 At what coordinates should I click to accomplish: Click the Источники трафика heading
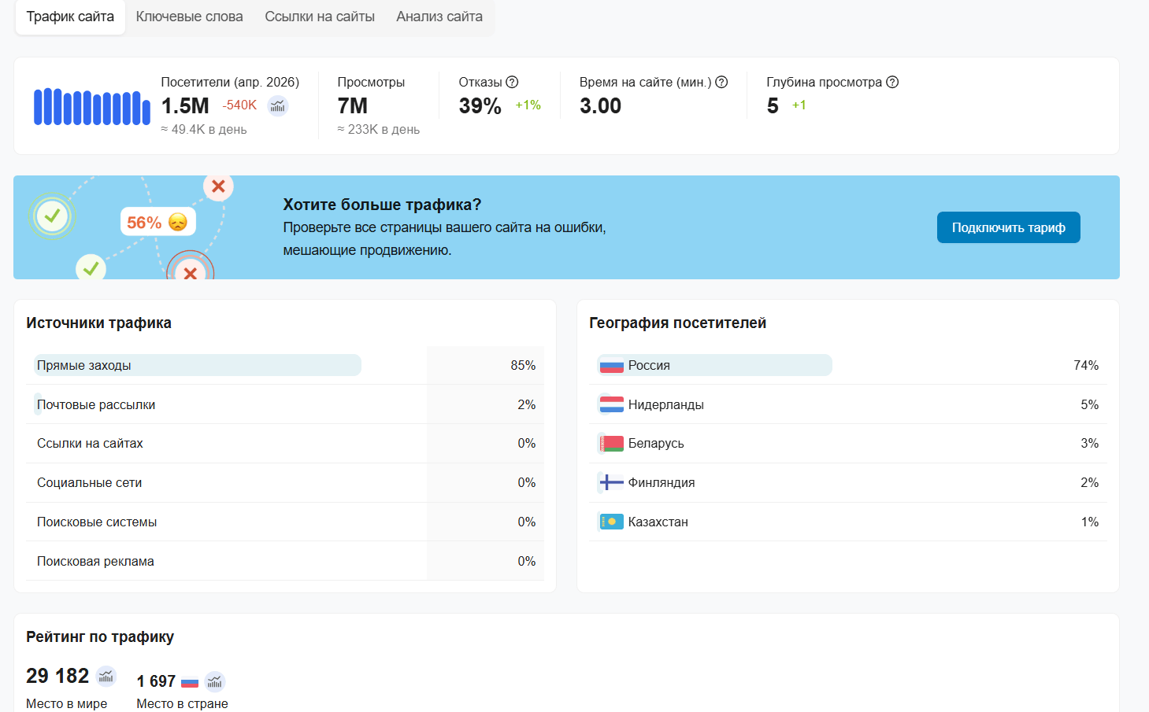click(x=98, y=323)
